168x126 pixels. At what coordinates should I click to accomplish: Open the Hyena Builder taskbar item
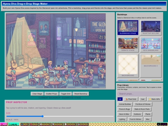(x=57, y=124)
